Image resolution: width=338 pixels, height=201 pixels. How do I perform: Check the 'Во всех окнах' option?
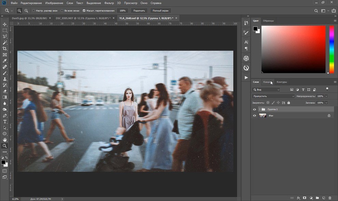point(62,11)
